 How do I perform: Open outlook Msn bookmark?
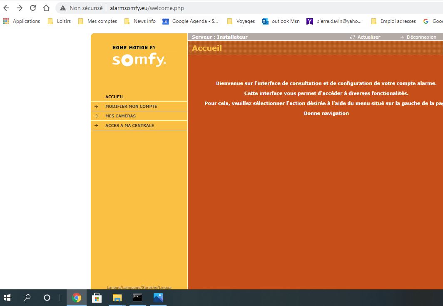point(281,21)
